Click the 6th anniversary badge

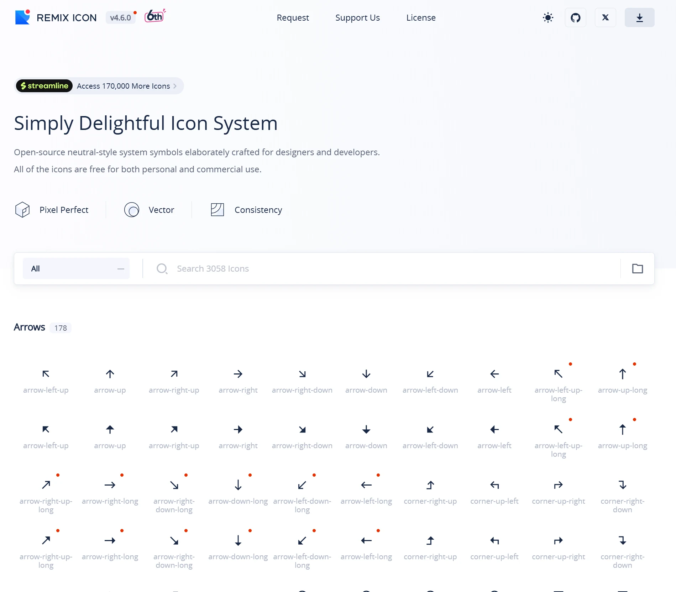[155, 16]
